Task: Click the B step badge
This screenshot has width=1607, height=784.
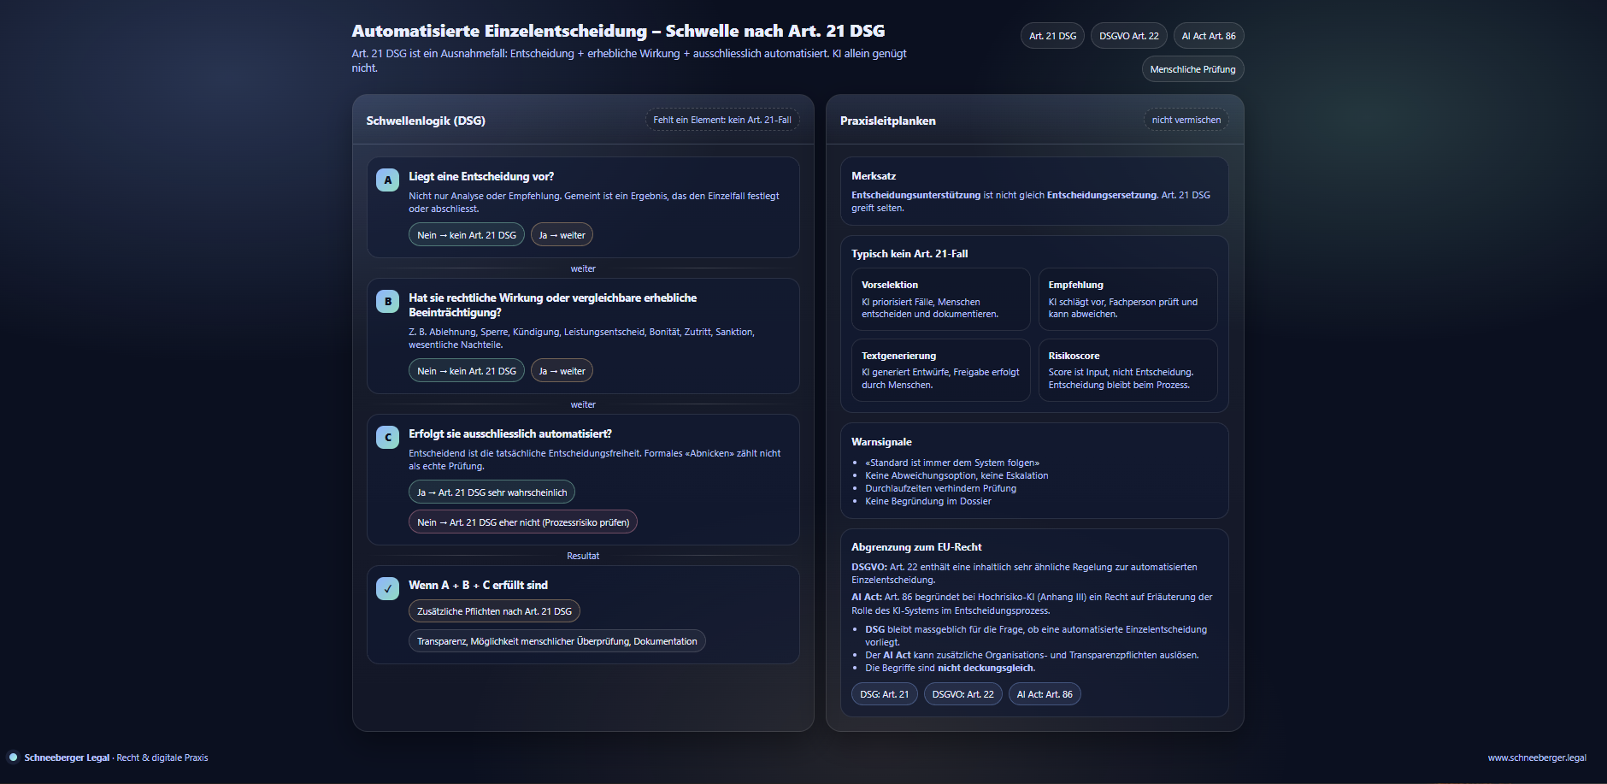Action: (387, 301)
